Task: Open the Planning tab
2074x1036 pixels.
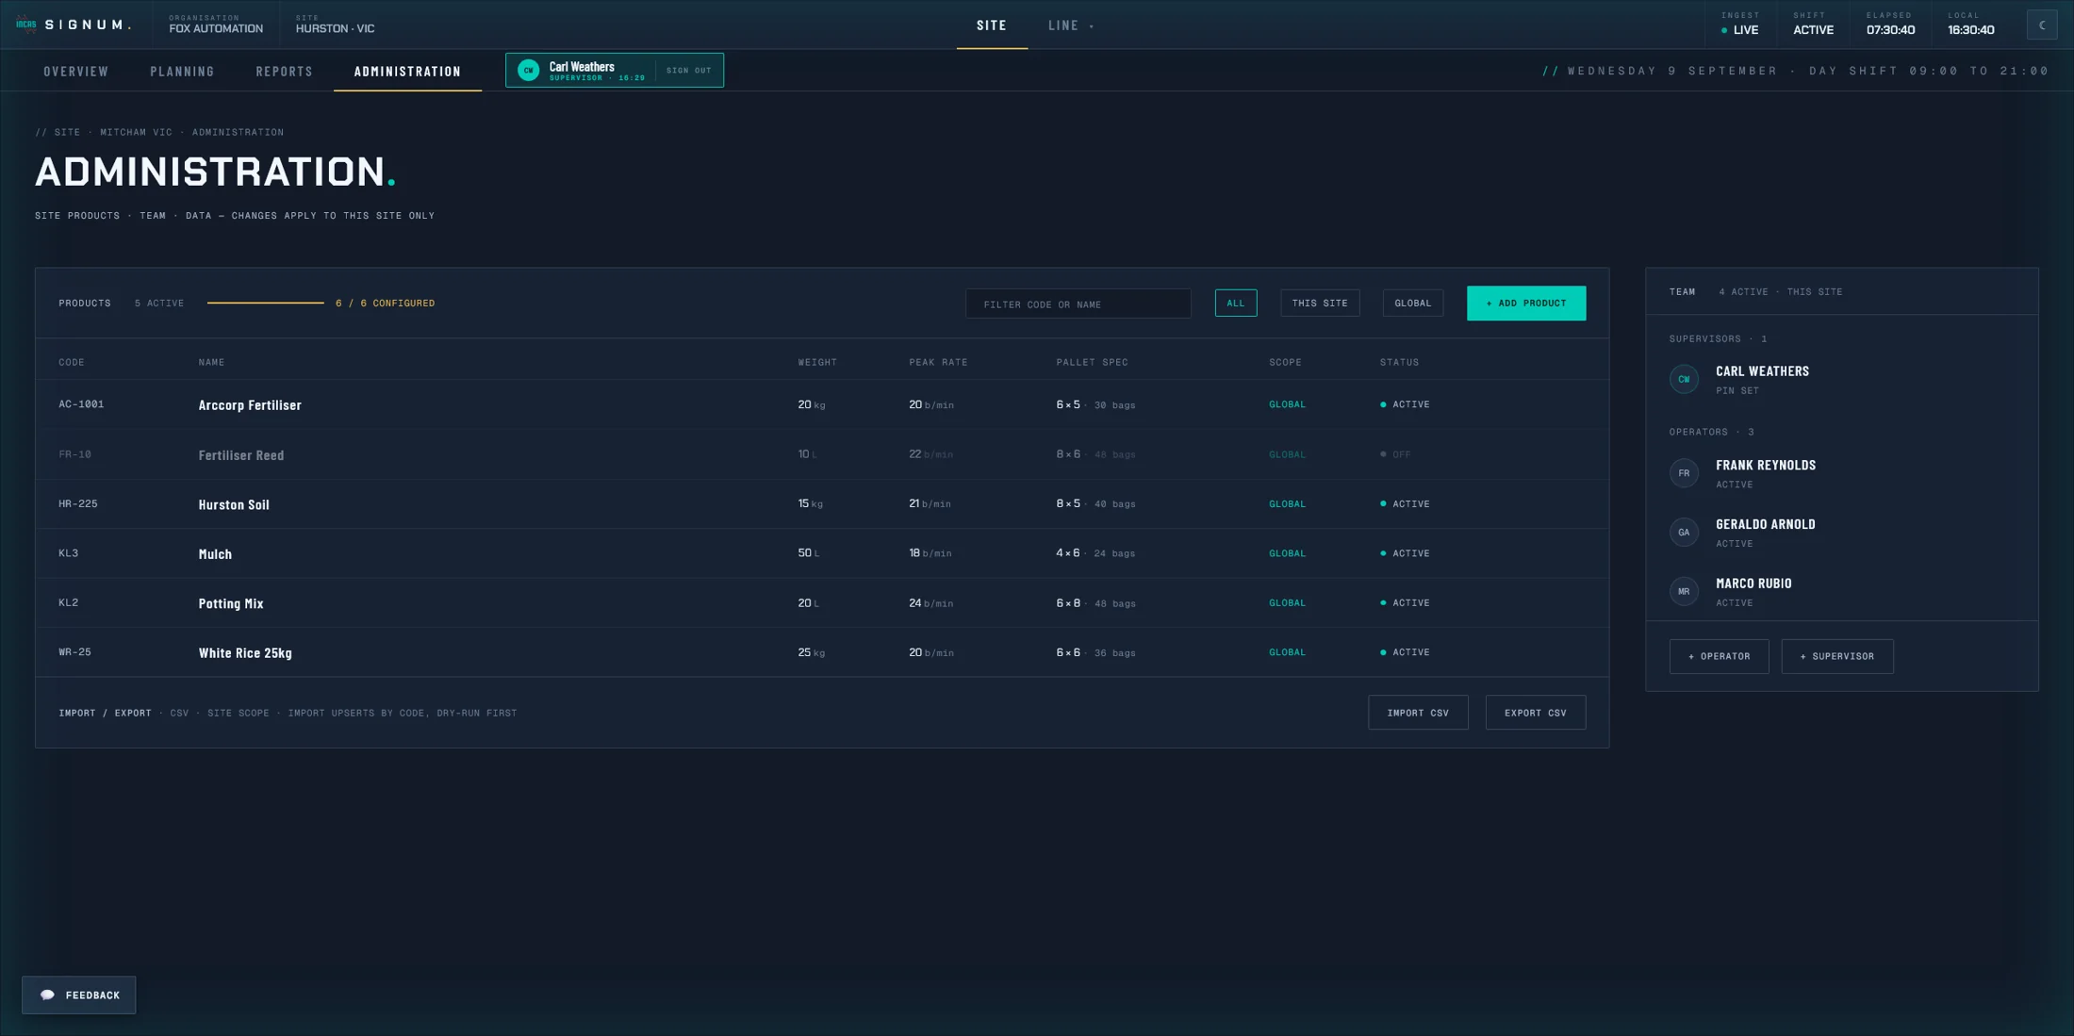Action: click(182, 72)
